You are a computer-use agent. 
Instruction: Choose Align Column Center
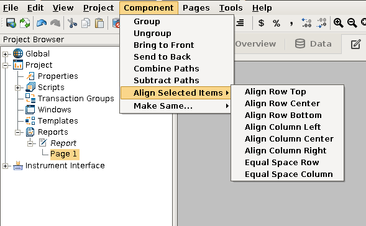(x=287, y=139)
